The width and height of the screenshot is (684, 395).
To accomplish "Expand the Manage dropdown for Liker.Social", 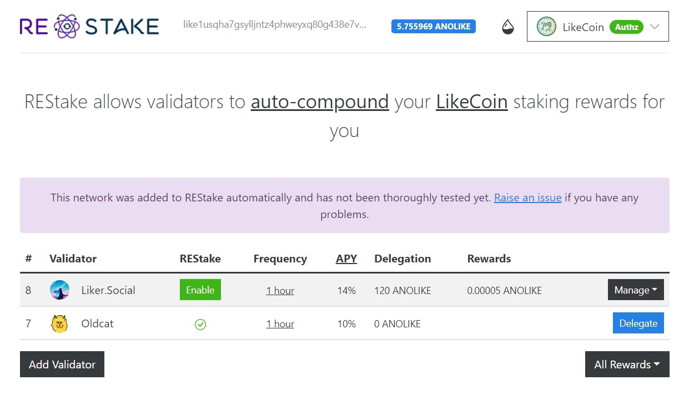I will tap(635, 290).
